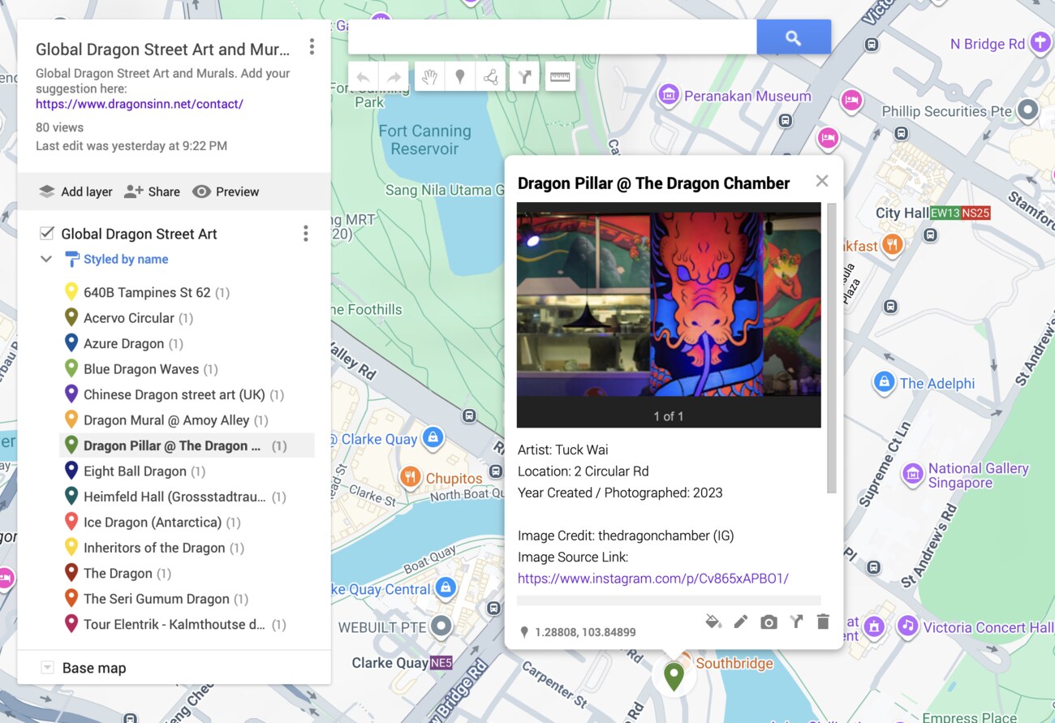Open the style paint bucket in popup
The image size is (1055, 723).
click(713, 622)
